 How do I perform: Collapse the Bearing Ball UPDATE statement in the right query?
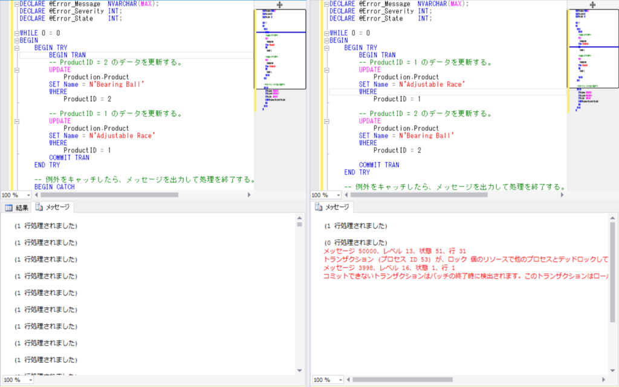click(327, 122)
